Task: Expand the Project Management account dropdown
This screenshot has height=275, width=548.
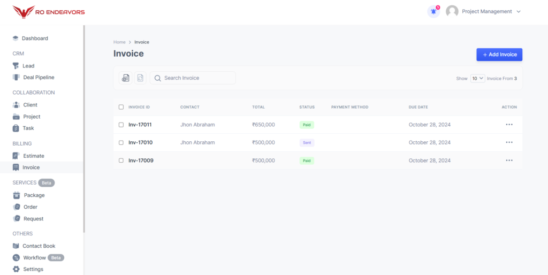Action: pyautogui.click(x=518, y=12)
